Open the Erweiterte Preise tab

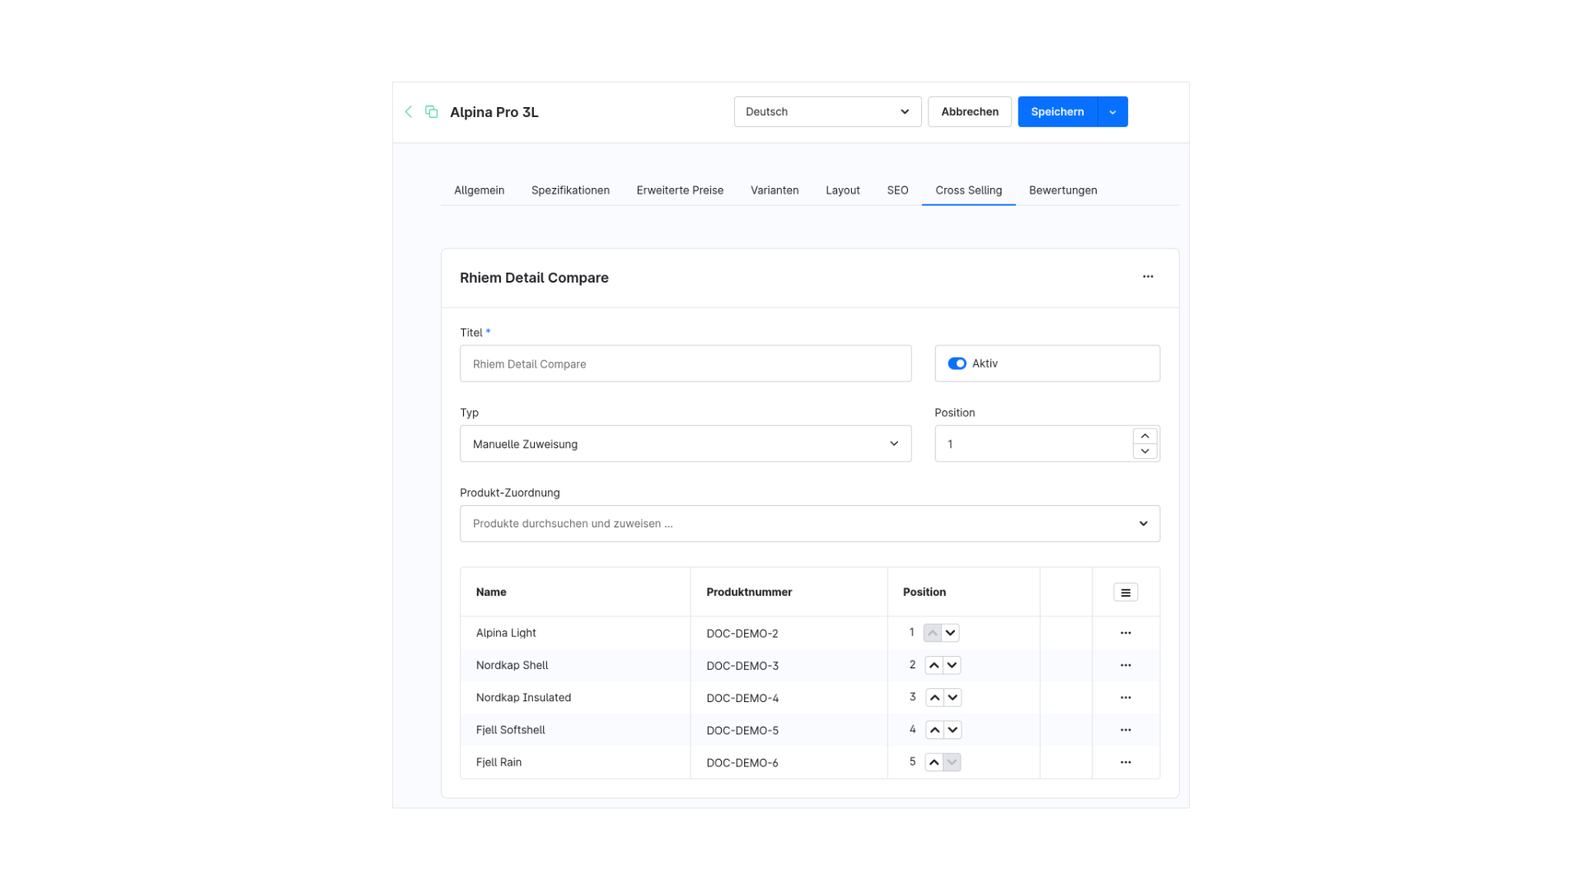(x=680, y=190)
